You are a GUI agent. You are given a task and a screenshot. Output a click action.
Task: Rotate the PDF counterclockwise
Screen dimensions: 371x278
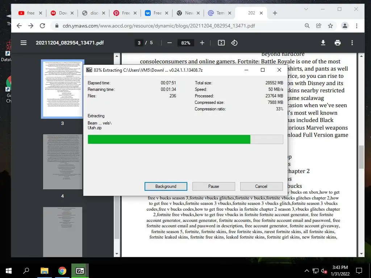point(234,43)
